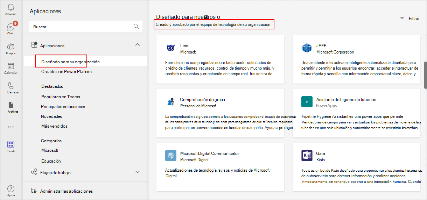The width and height of the screenshot is (427, 200).
Task: Click the Asistente de higiene de tuberías icon
Action: click(x=307, y=102)
